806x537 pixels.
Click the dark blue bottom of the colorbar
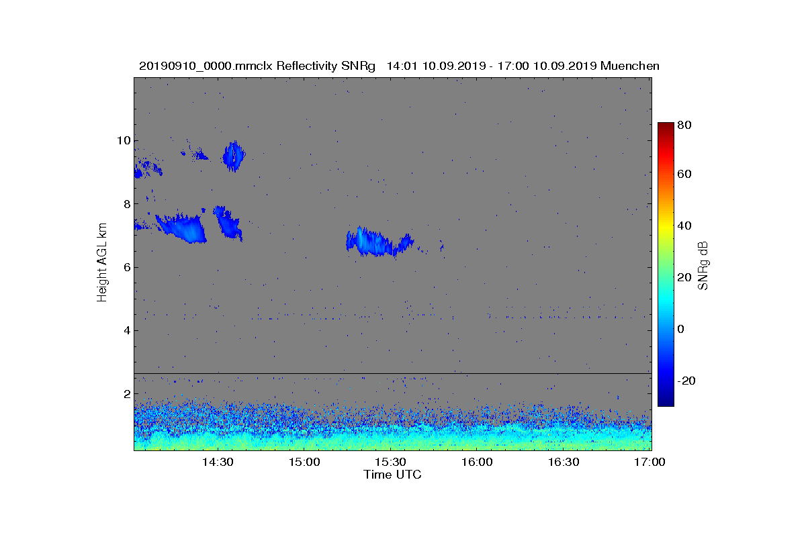[x=666, y=401]
